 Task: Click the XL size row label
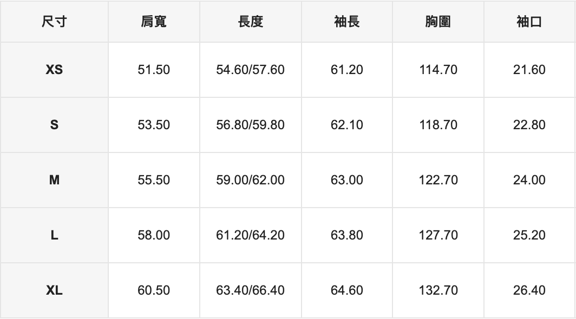[x=54, y=290]
